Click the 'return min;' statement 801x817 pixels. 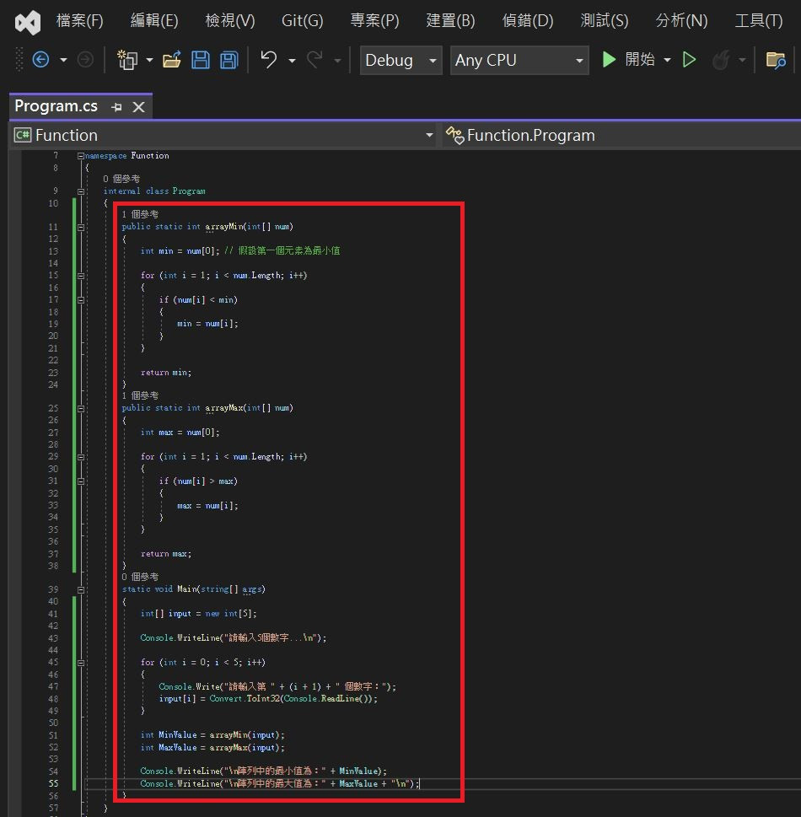tap(166, 373)
